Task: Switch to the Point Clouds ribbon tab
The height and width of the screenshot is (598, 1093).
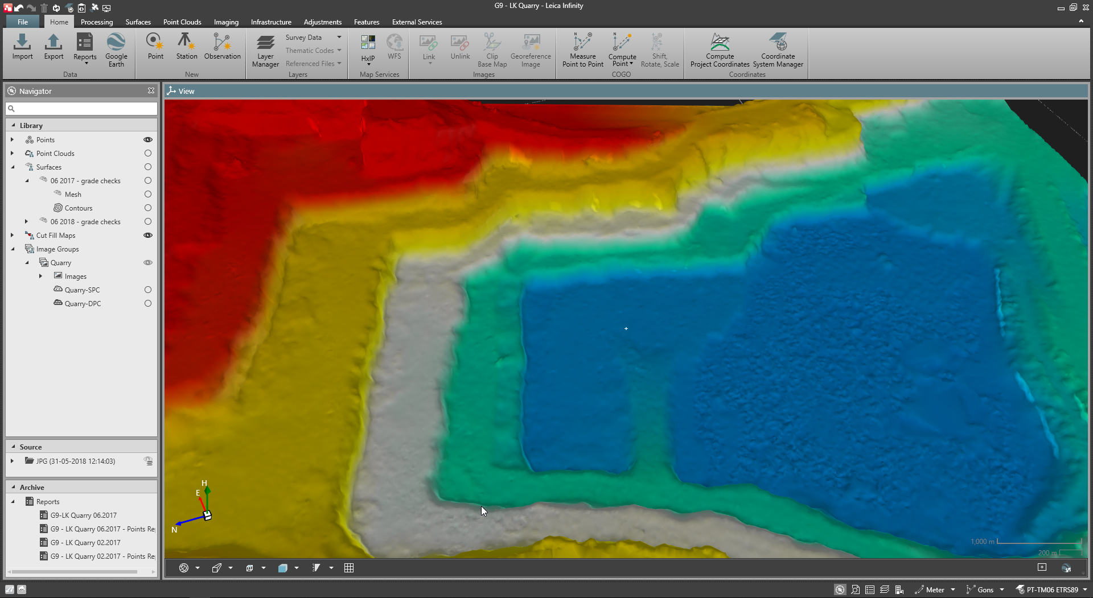Action: tap(182, 22)
